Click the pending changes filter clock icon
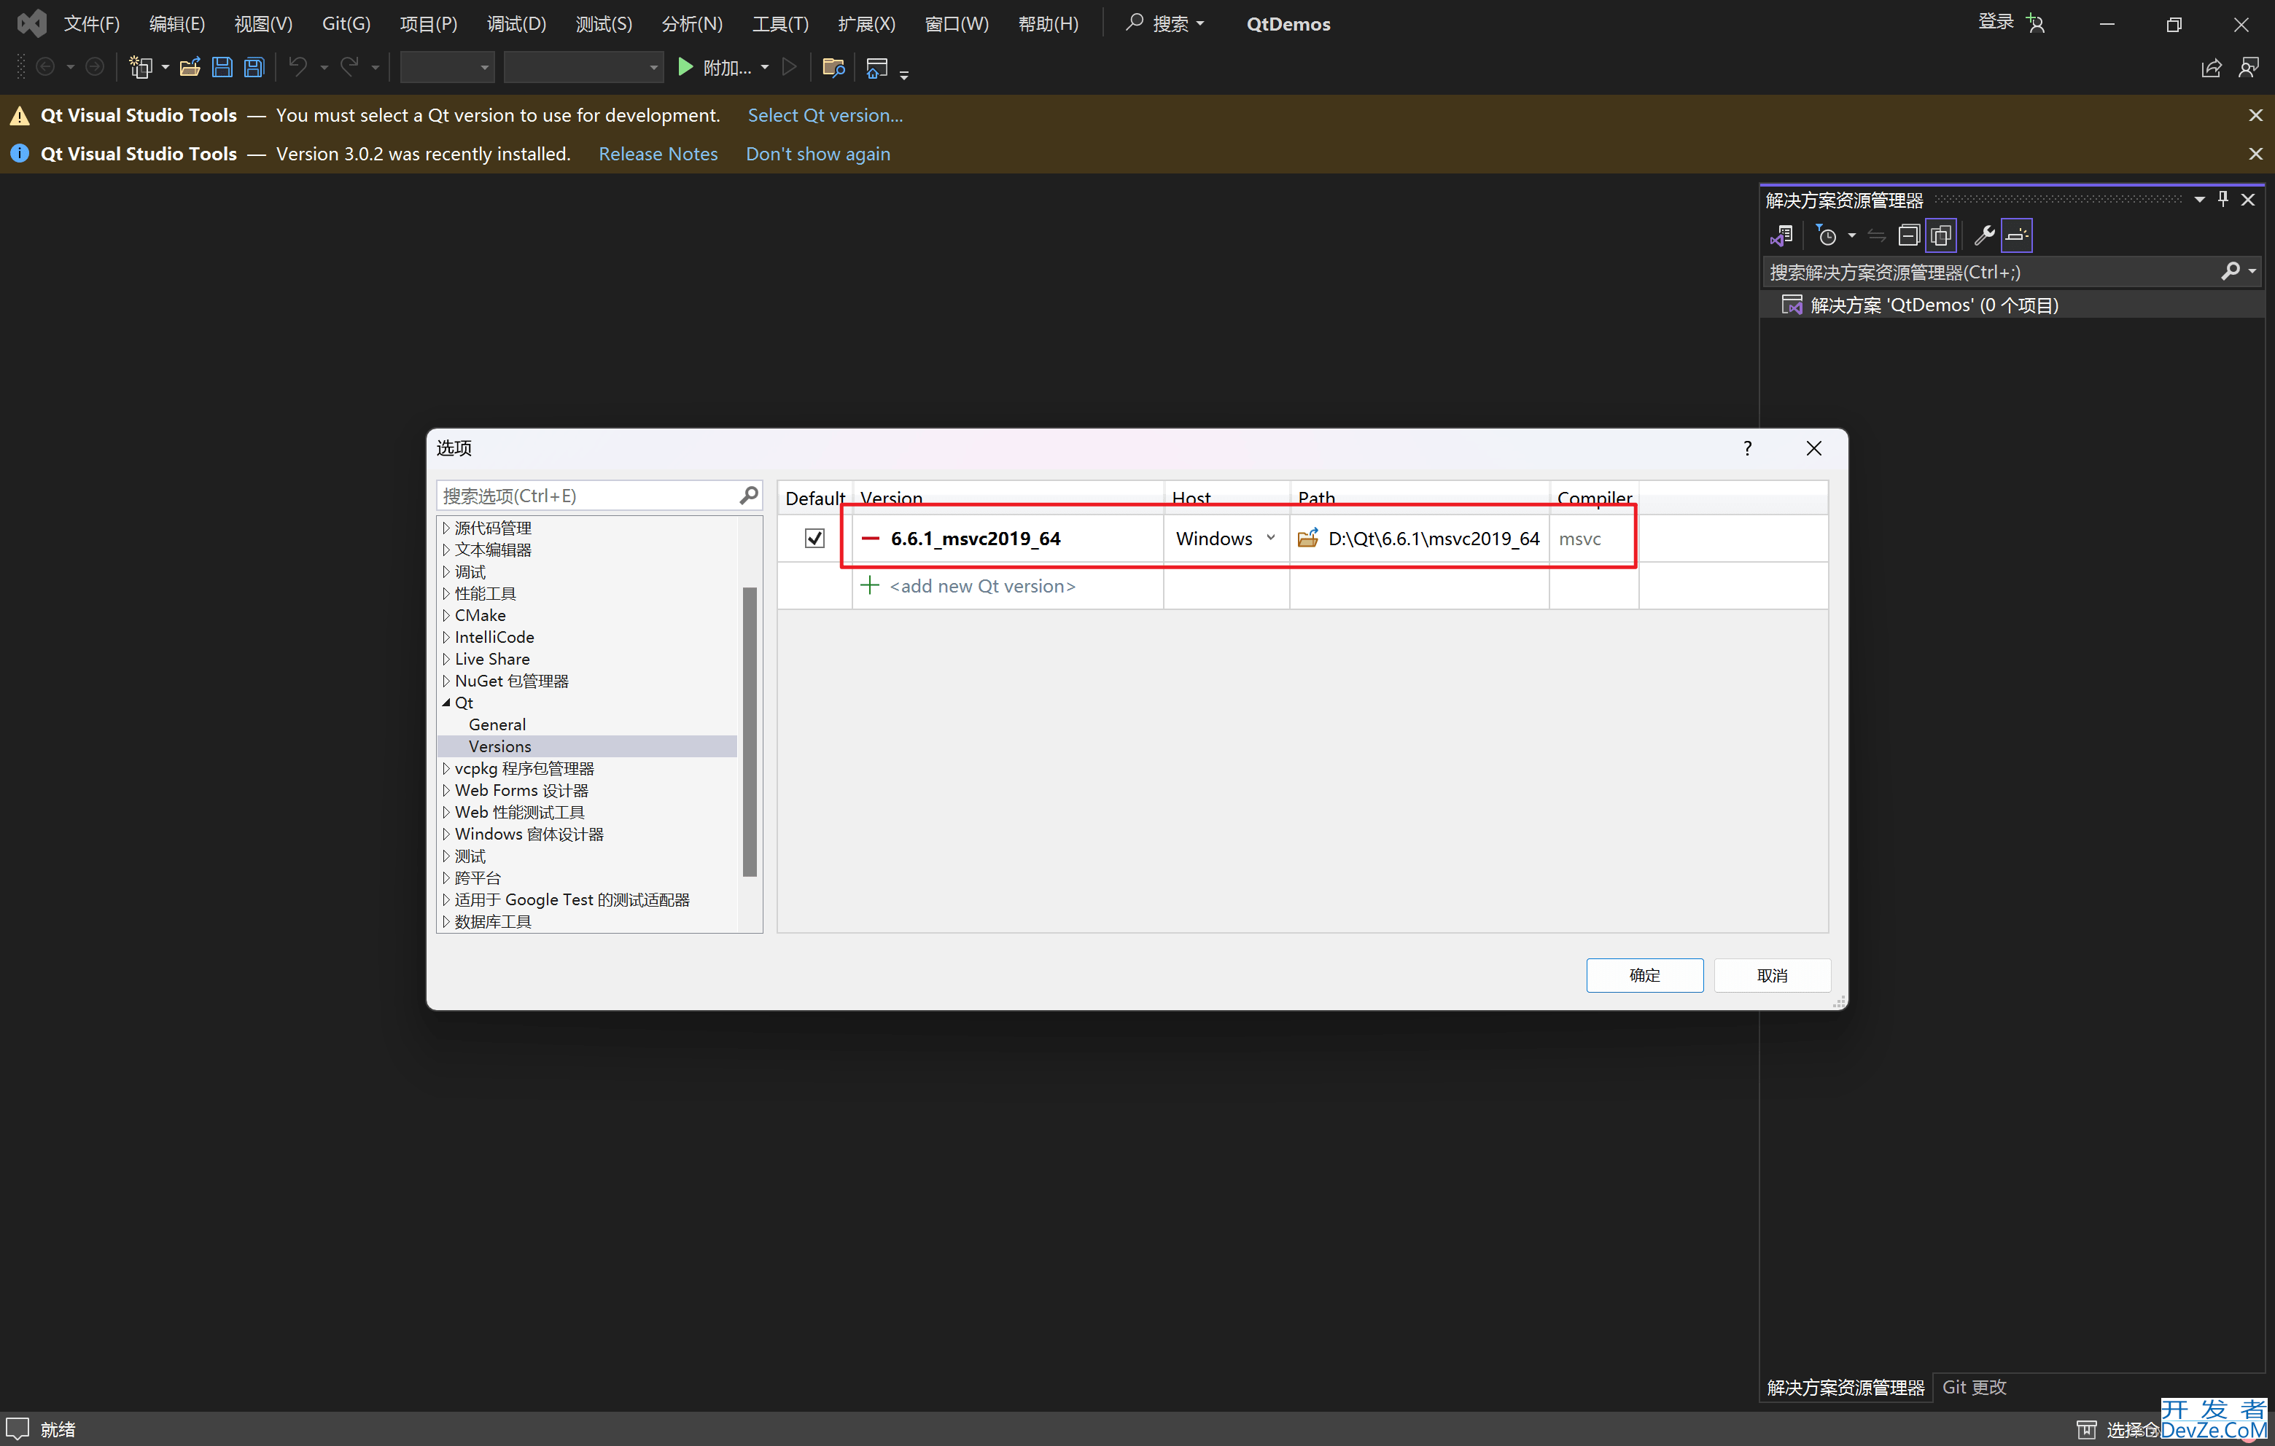Screen dimensions: 2275x1446 (1827, 235)
